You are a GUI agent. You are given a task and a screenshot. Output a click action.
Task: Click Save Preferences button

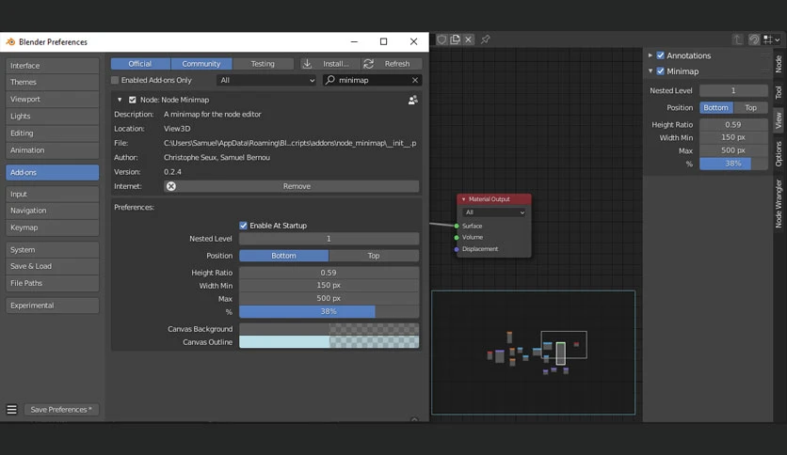click(x=61, y=409)
